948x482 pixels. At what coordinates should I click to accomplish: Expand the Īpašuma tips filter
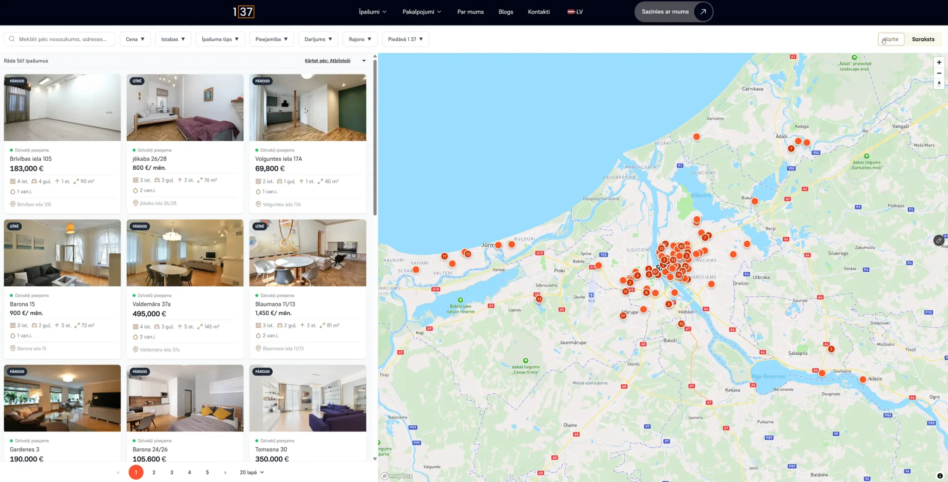coord(220,39)
